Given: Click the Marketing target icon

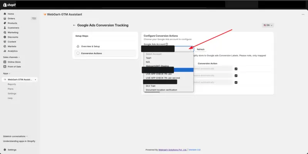Looking at the screenshot, I should coord(5,32).
